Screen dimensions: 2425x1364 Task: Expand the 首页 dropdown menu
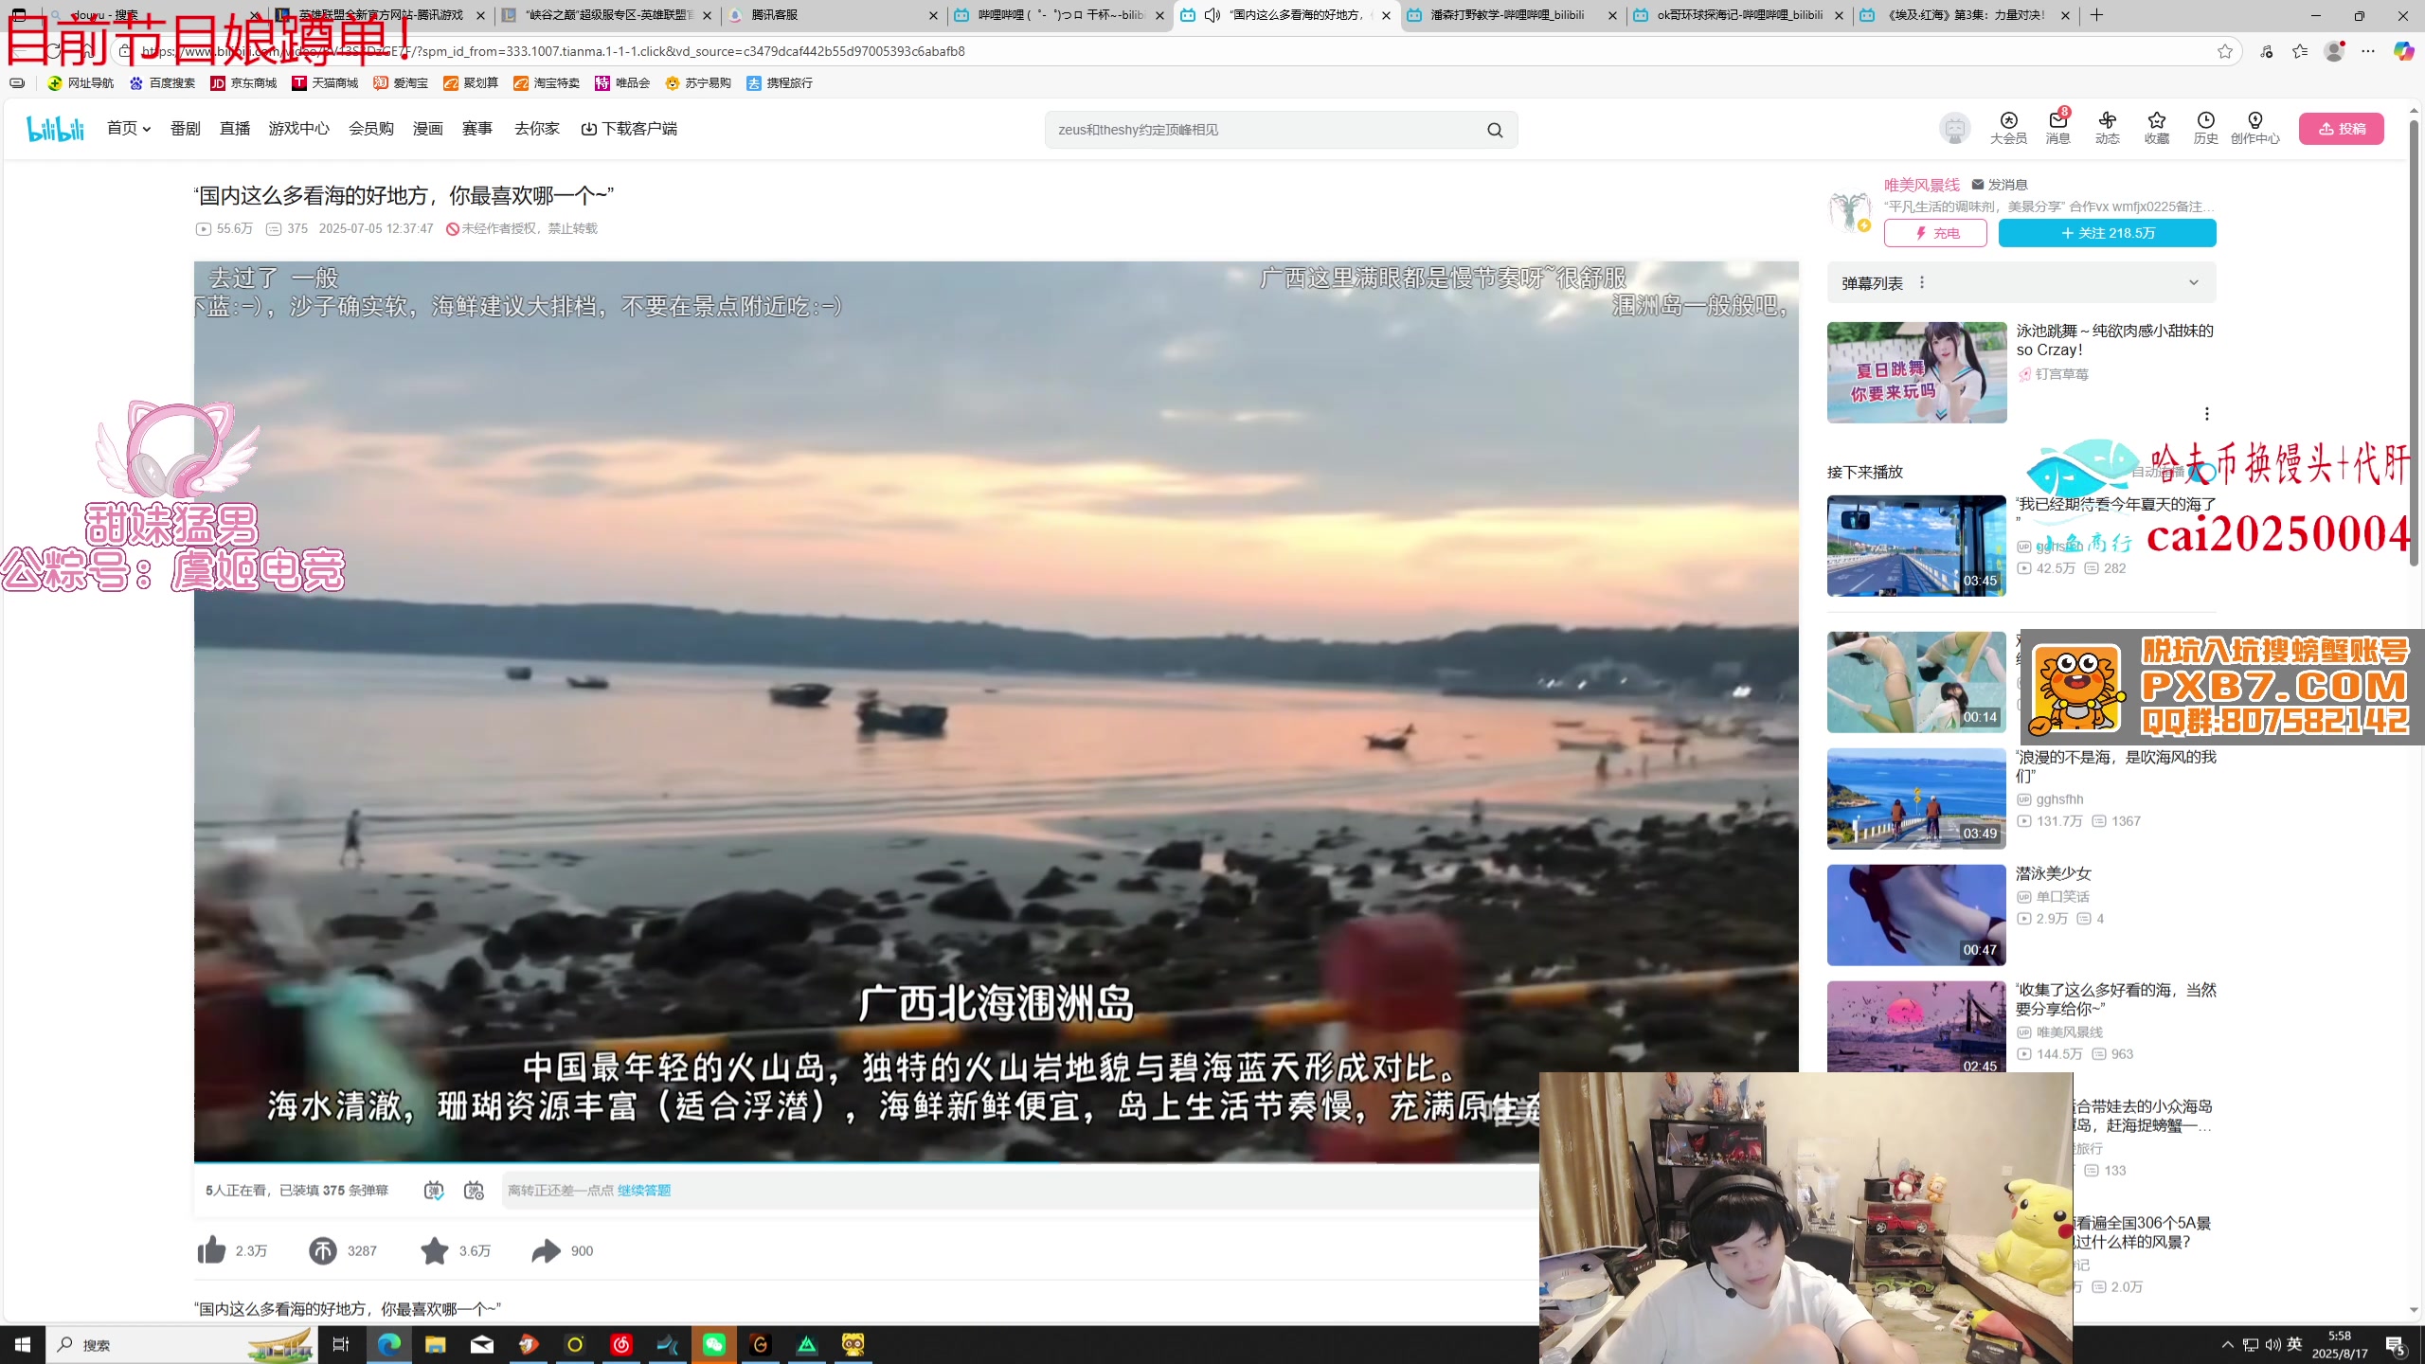[129, 128]
